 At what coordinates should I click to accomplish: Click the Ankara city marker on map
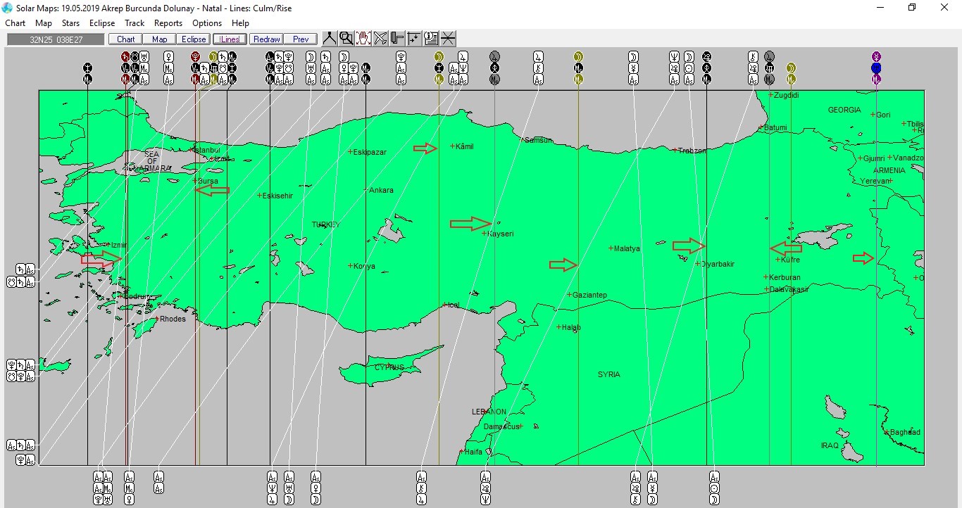pos(366,190)
